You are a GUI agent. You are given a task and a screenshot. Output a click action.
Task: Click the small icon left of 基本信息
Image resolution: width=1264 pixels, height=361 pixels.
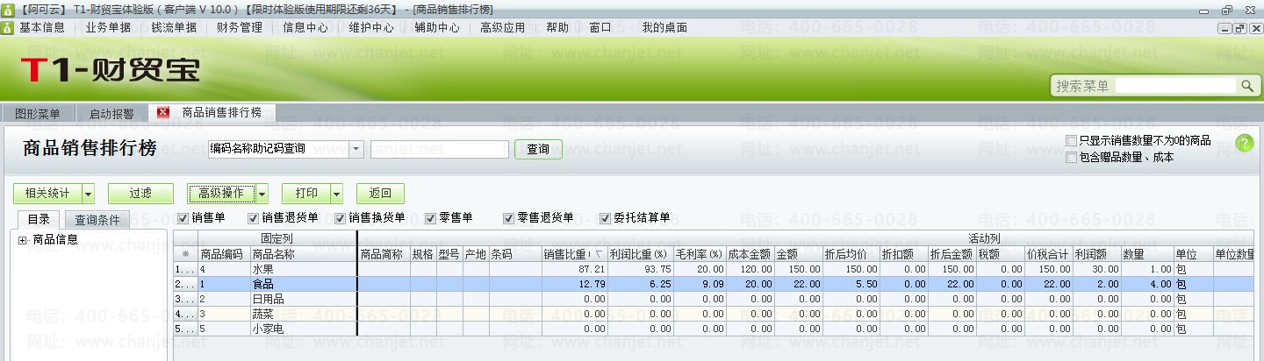[x=7, y=27]
